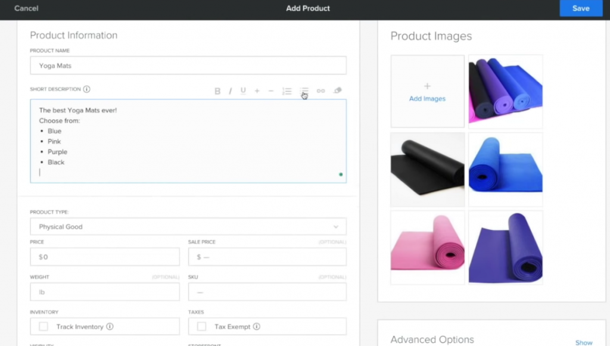Viewport: 610px width, 346px height.
Task: Click 'The best Yoga Mats ever!' line
Action: click(78, 110)
